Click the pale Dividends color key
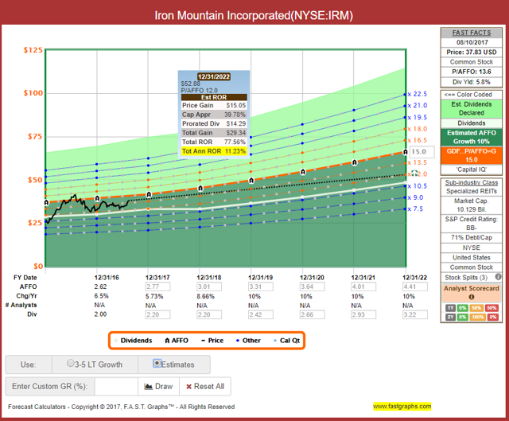The width and height of the screenshot is (509, 421). point(472,123)
